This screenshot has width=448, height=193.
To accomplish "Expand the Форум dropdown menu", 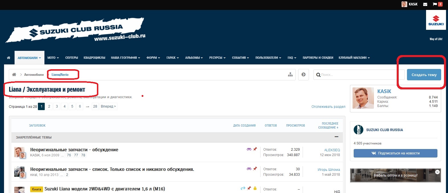I will click(x=153, y=58).
